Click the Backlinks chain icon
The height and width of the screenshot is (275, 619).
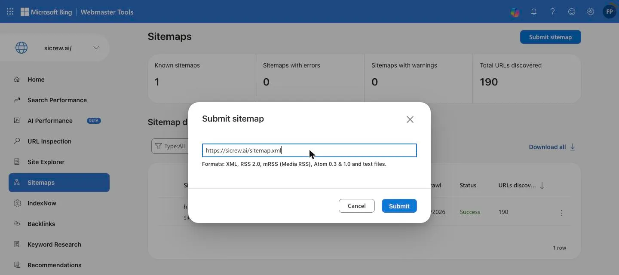click(17, 223)
